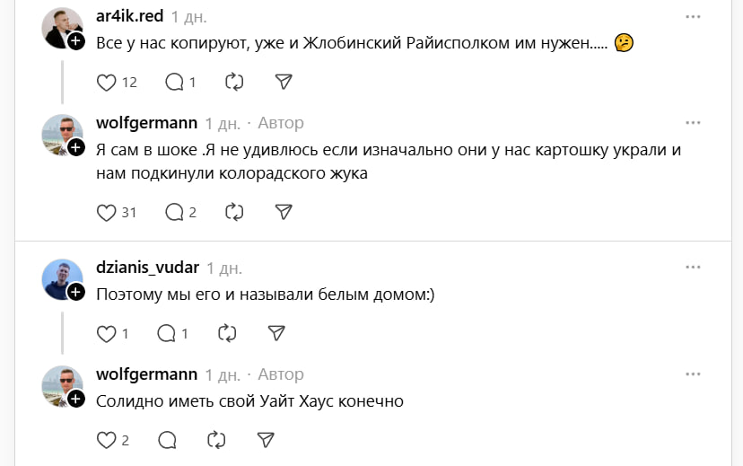743x466 pixels.
Task: Open ar4ik.red's profile via username
Action: (129, 16)
